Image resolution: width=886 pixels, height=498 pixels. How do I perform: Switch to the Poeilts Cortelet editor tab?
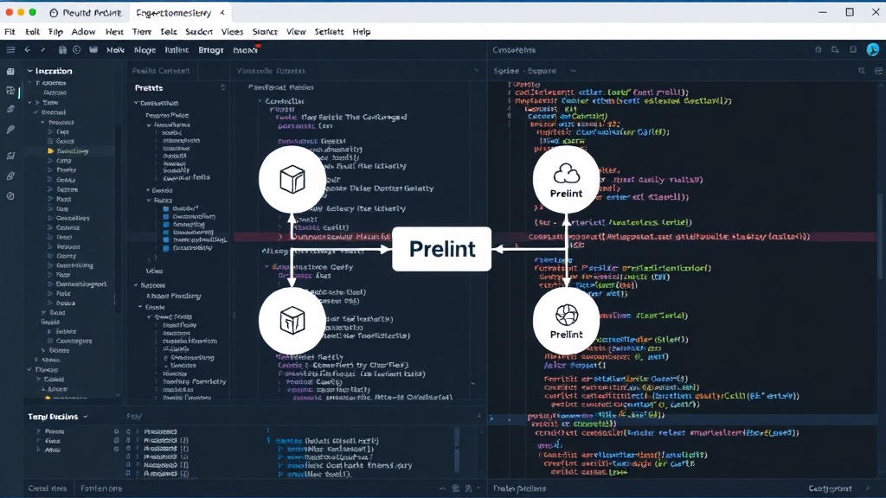(161, 71)
